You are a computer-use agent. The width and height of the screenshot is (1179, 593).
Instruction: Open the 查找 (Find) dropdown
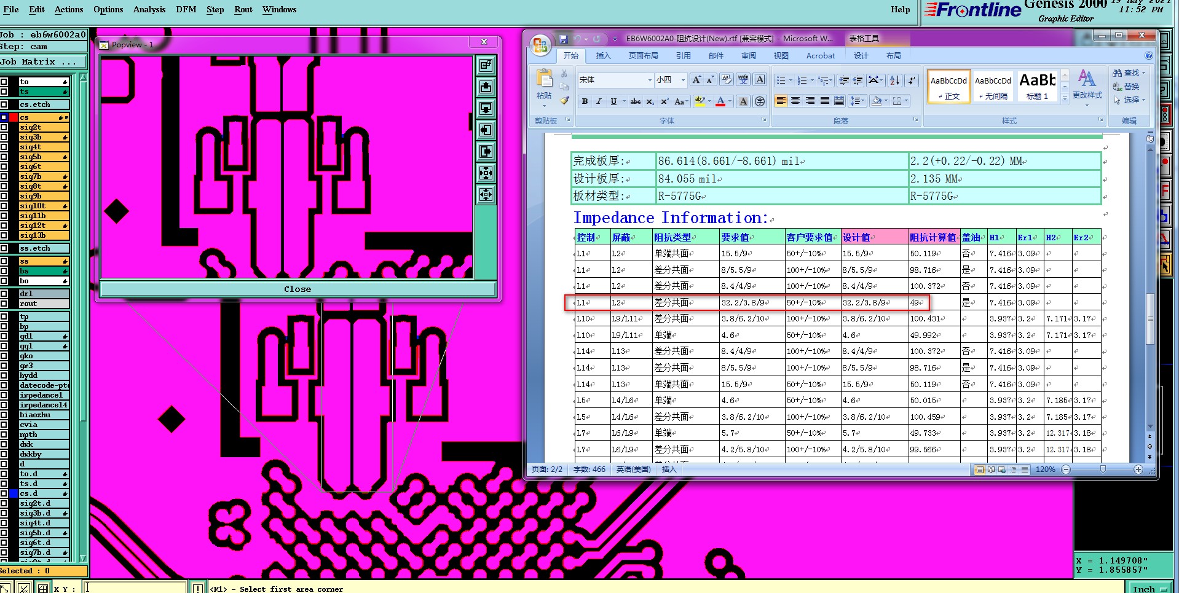click(x=1143, y=73)
